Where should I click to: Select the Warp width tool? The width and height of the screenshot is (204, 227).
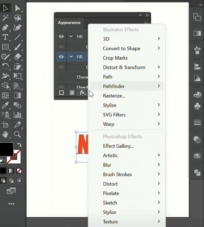pos(5,76)
